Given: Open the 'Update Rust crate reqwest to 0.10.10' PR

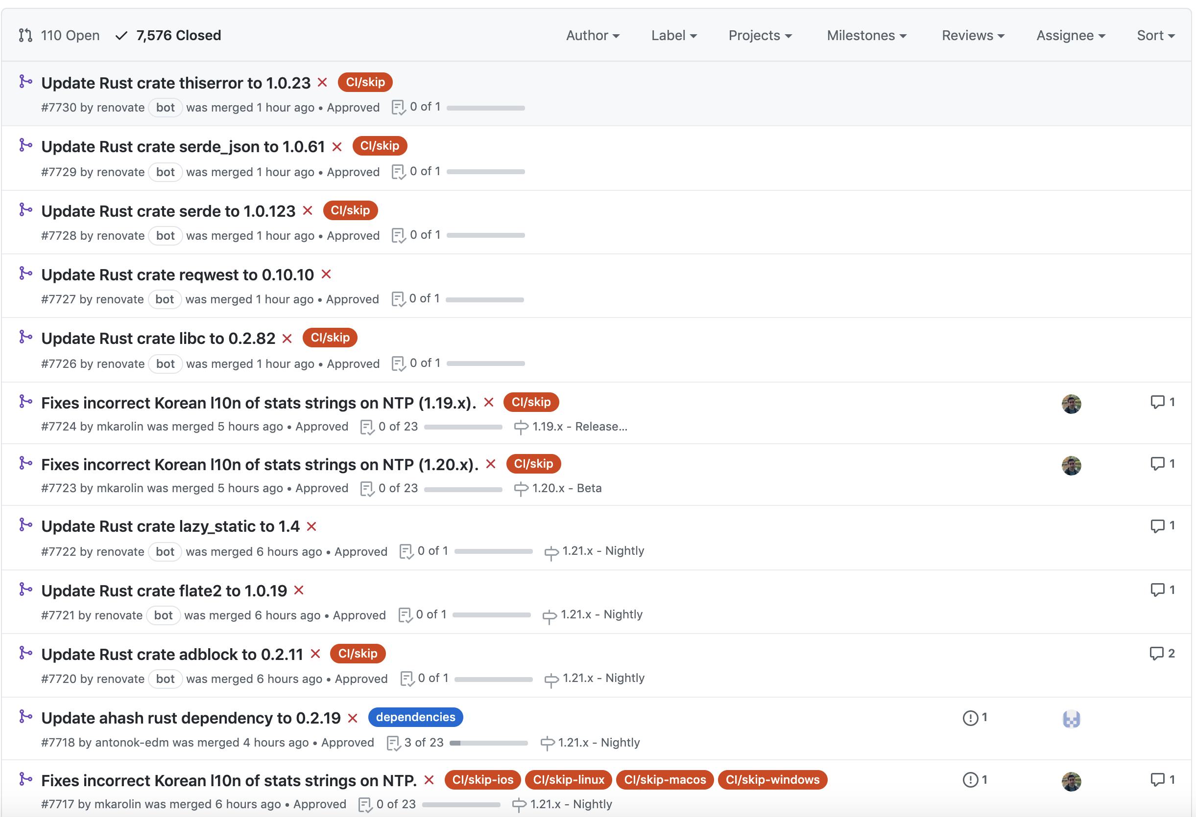Looking at the screenshot, I should 178,274.
